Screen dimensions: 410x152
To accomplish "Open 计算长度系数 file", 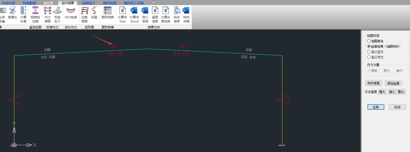I will pyautogui.click(x=166, y=15).
